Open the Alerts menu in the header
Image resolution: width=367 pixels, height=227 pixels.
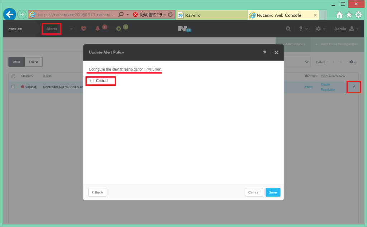pyautogui.click(x=52, y=29)
